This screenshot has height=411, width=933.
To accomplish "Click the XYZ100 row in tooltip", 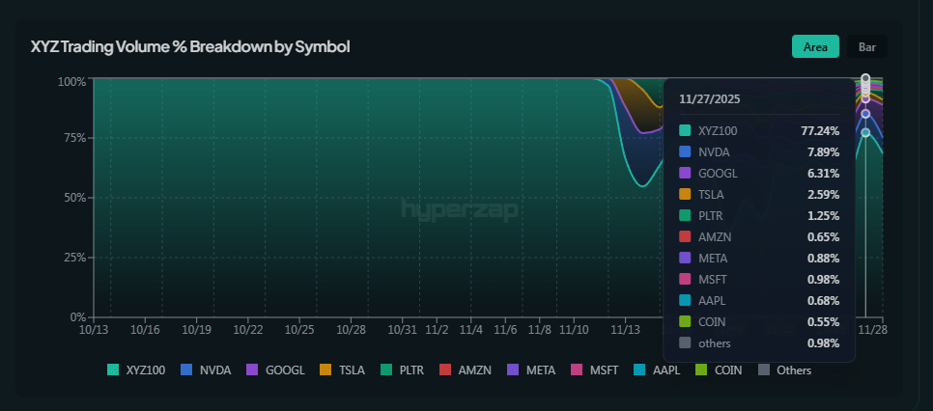I will click(x=758, y=130).
